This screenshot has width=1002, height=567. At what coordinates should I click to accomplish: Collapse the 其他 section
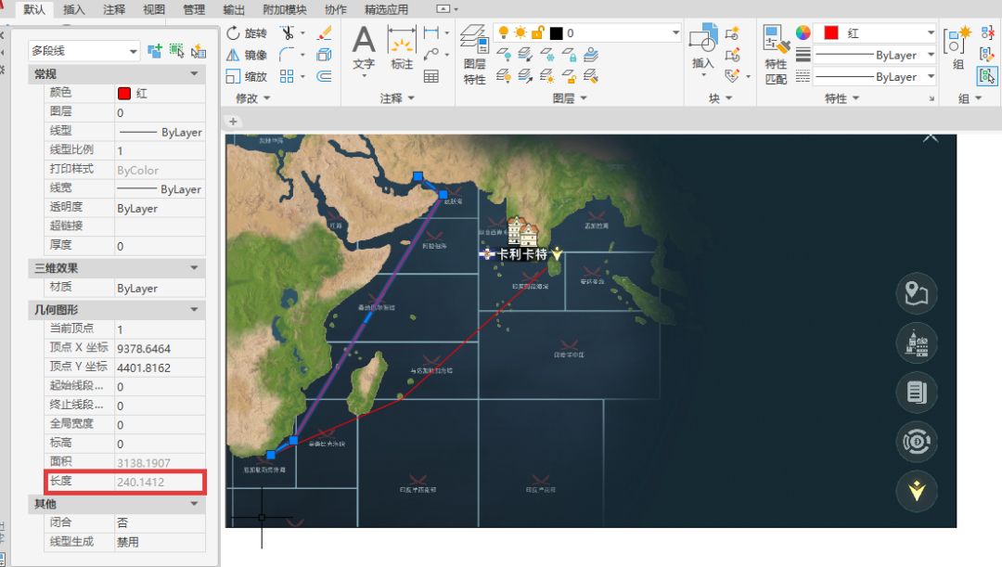[x=194, y=504]
